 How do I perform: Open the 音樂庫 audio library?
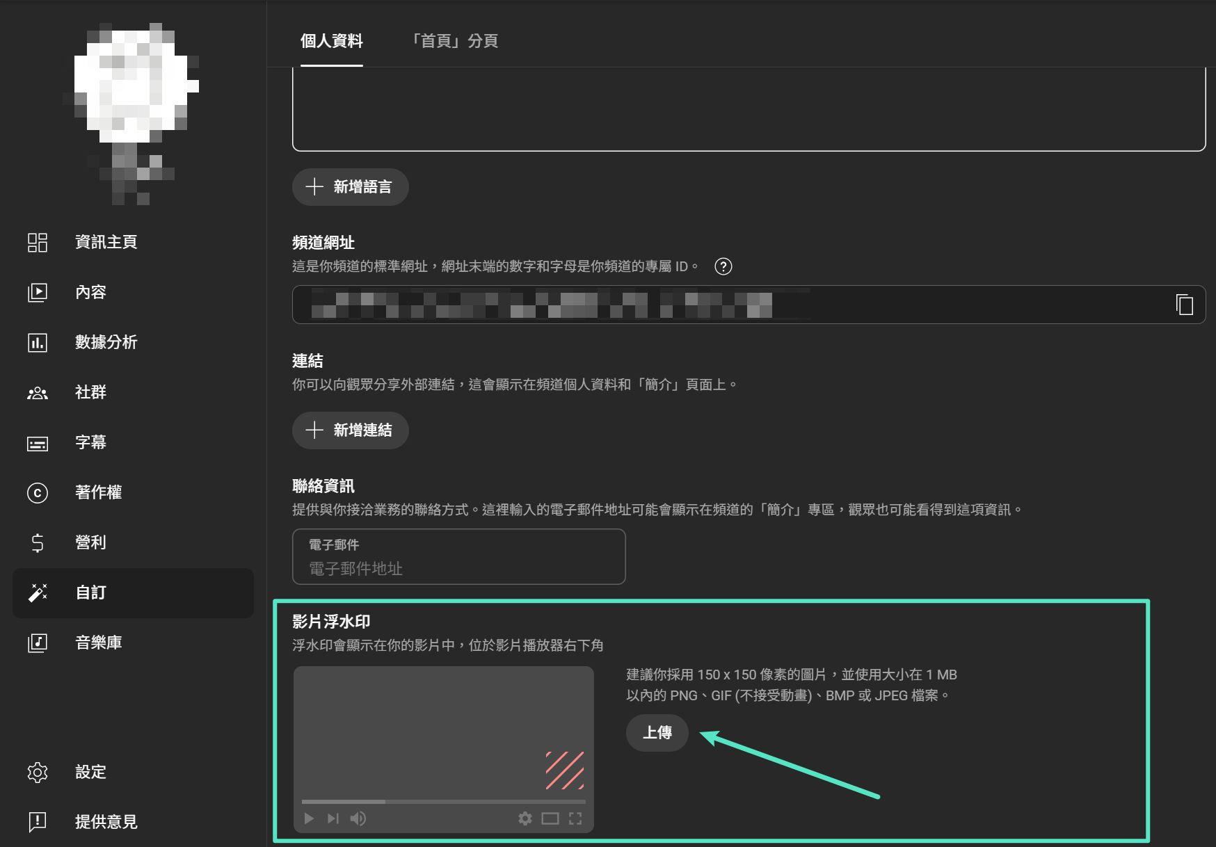[x=98, y=643]
